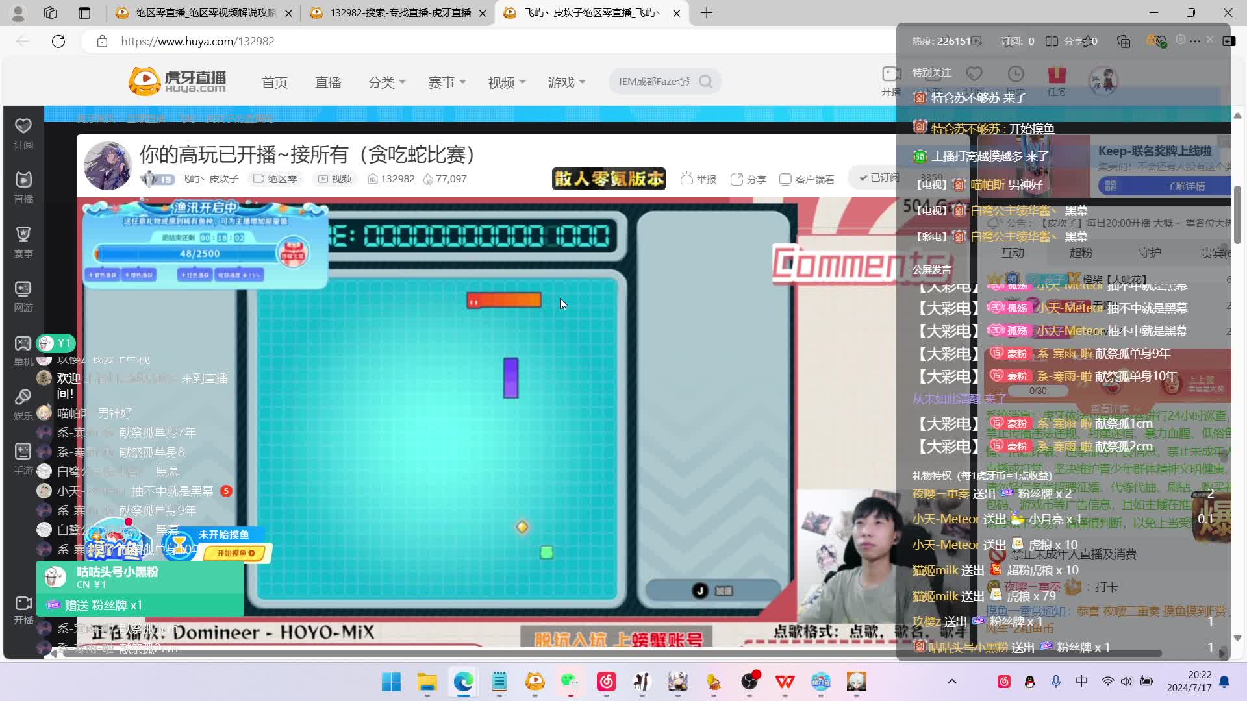Go to 首页 in navigation bar

[274, 82]
